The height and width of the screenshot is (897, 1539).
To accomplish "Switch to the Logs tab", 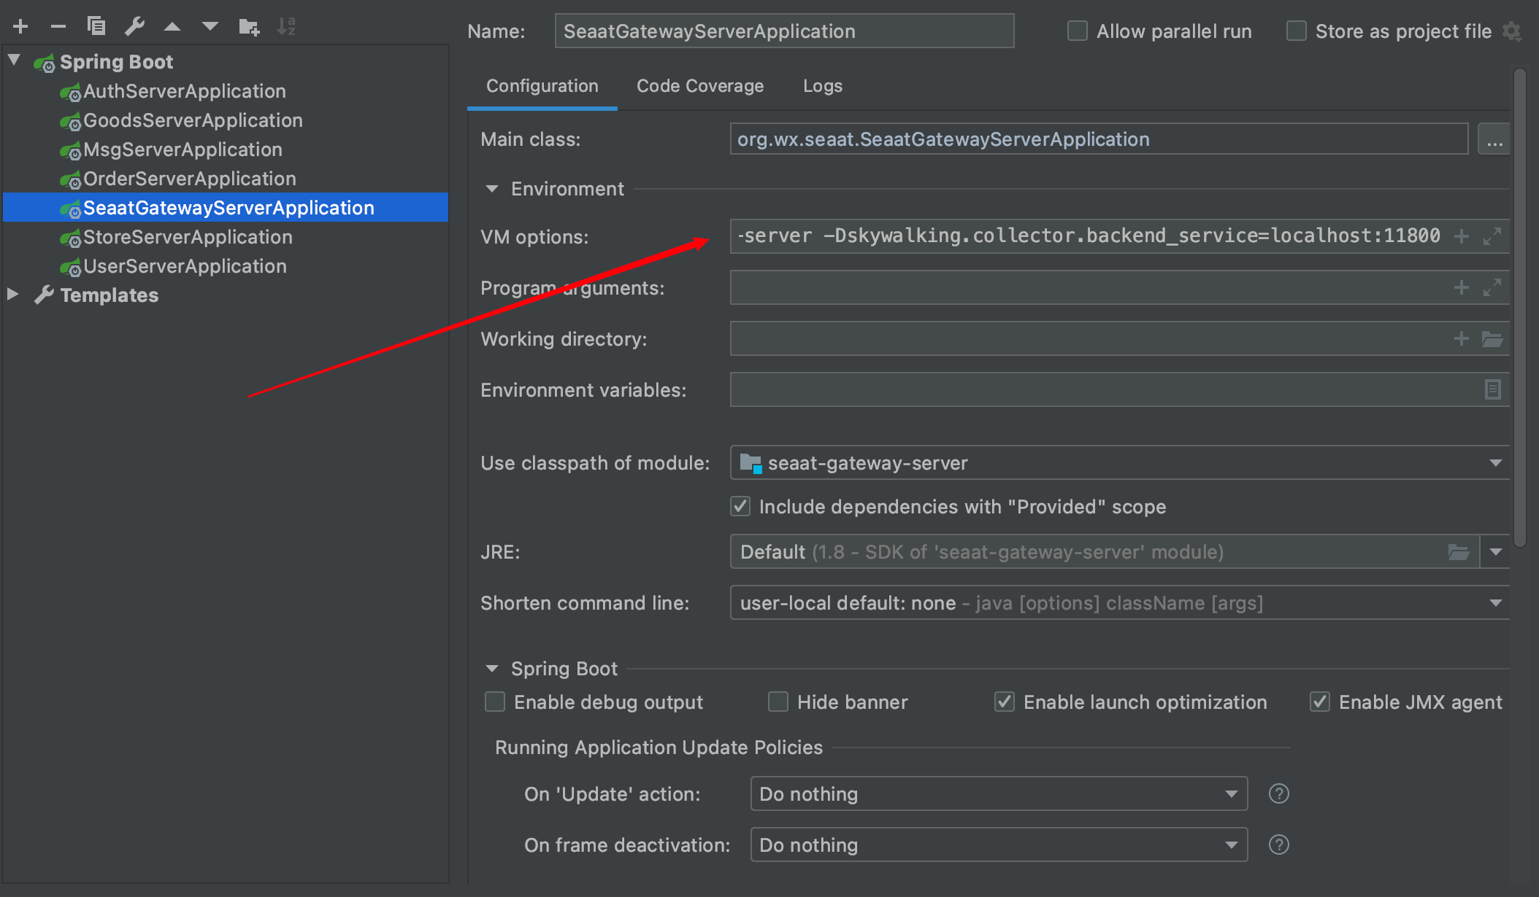I will tap(823, 86).
